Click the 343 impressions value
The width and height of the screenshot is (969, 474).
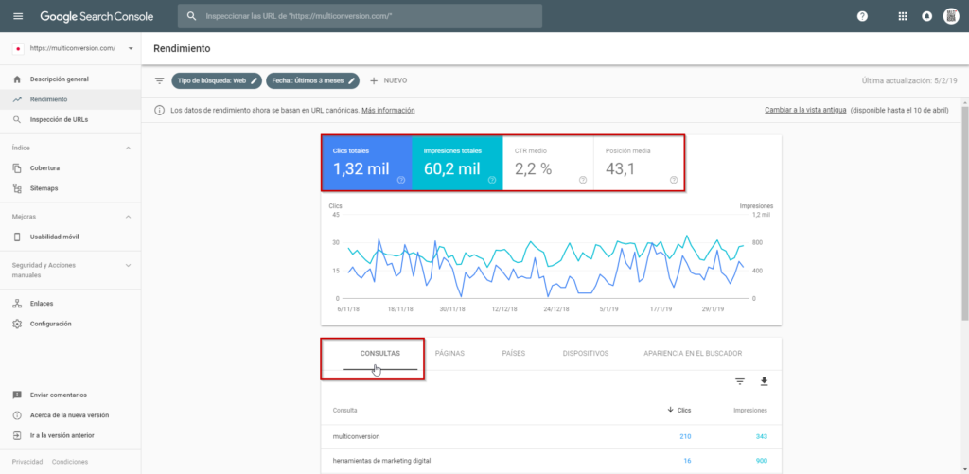(x=761, y=436)
